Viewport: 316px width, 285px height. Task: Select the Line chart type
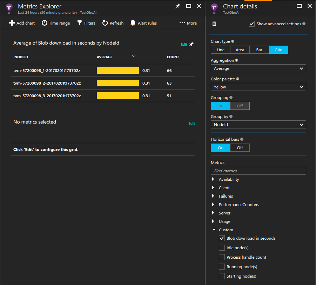pos(220,50)
